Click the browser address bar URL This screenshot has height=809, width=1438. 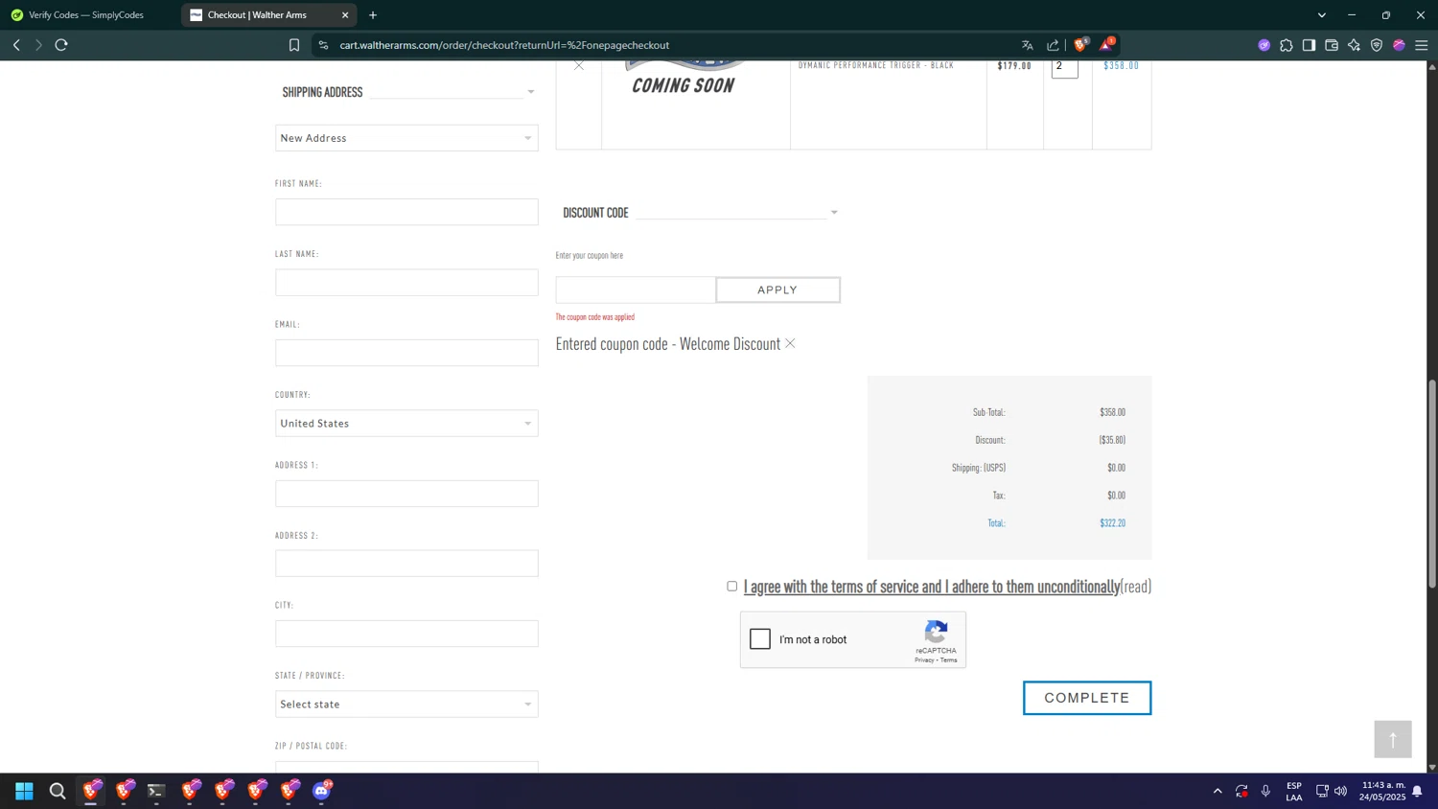tap(504, 45)
